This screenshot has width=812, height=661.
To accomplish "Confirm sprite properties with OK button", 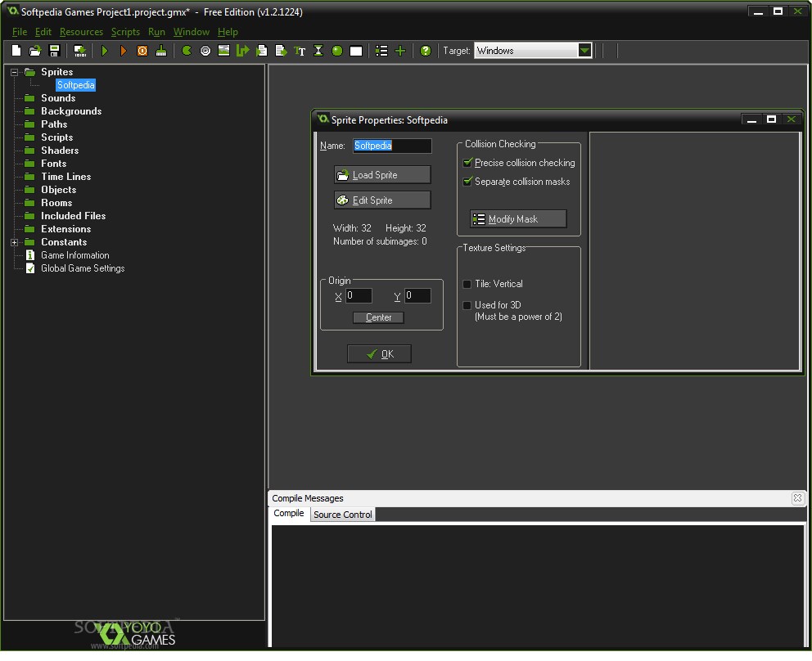I will 379,354.
